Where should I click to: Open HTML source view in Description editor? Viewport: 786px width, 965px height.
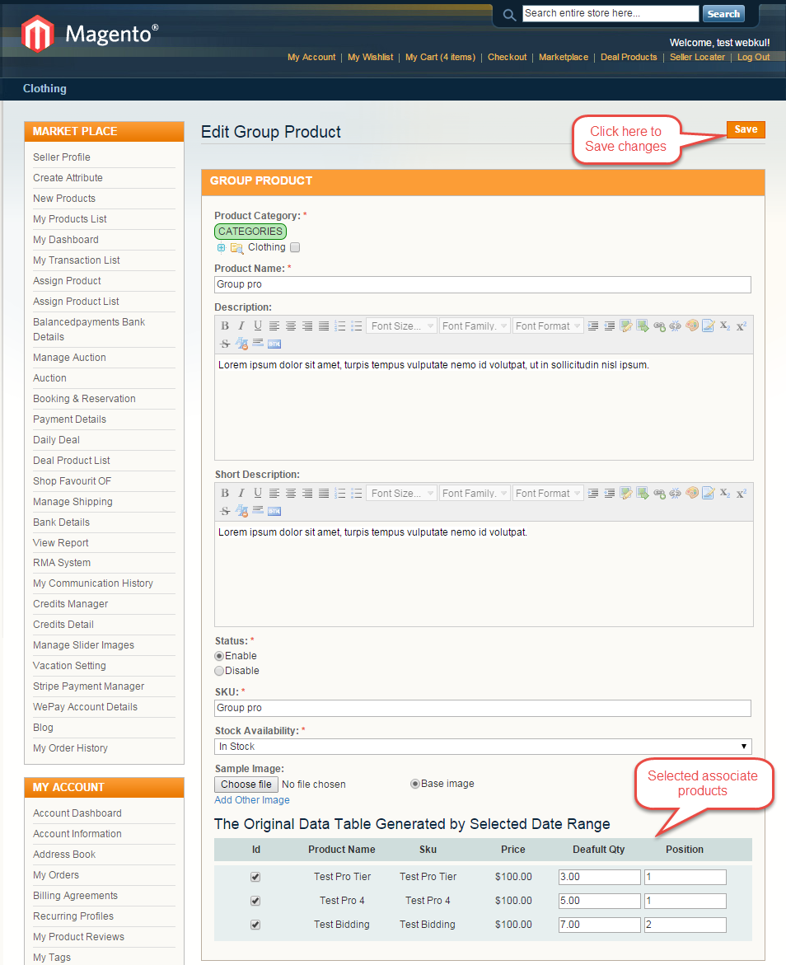[274, 344]
